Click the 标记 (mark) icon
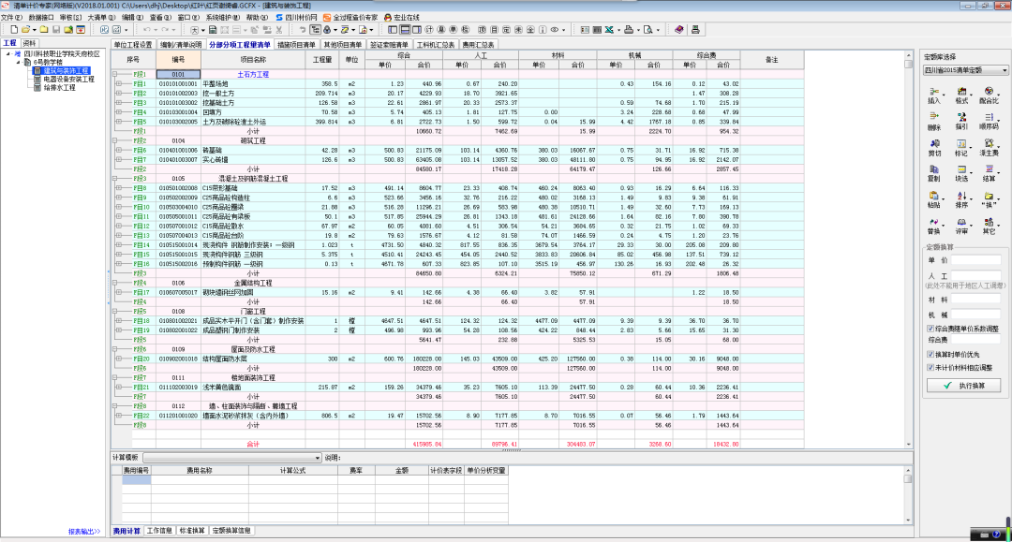Screen dimensions: 1012x542 [961, 148]
